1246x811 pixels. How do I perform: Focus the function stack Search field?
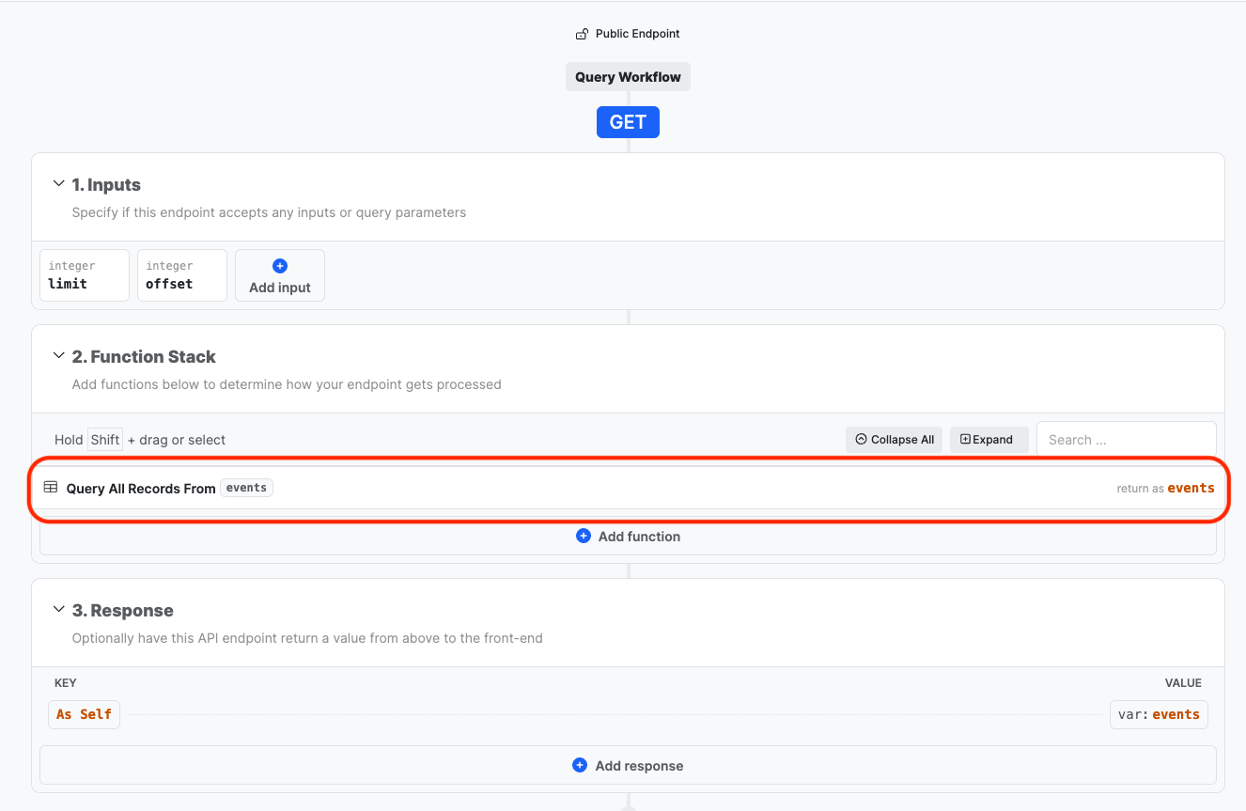point(1125,439)
